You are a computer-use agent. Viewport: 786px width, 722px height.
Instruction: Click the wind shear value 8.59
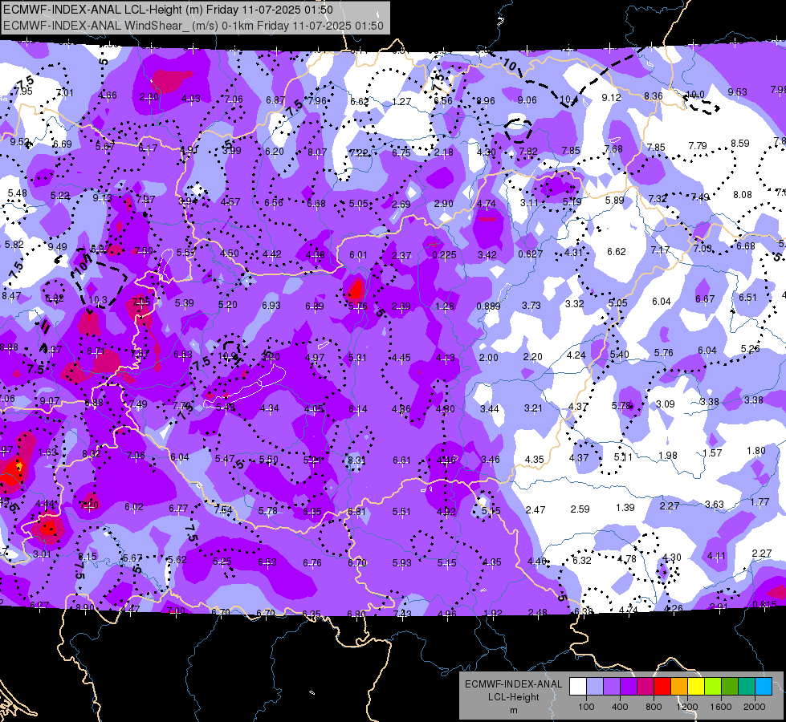(x=740, y=143)
